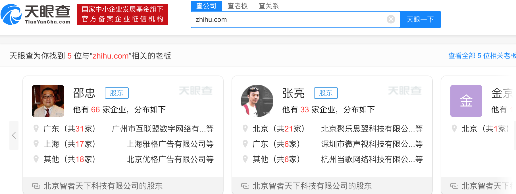Click the location pin beside 上海 (共17家)
The image size is (516, 194).
click(36, 144)
